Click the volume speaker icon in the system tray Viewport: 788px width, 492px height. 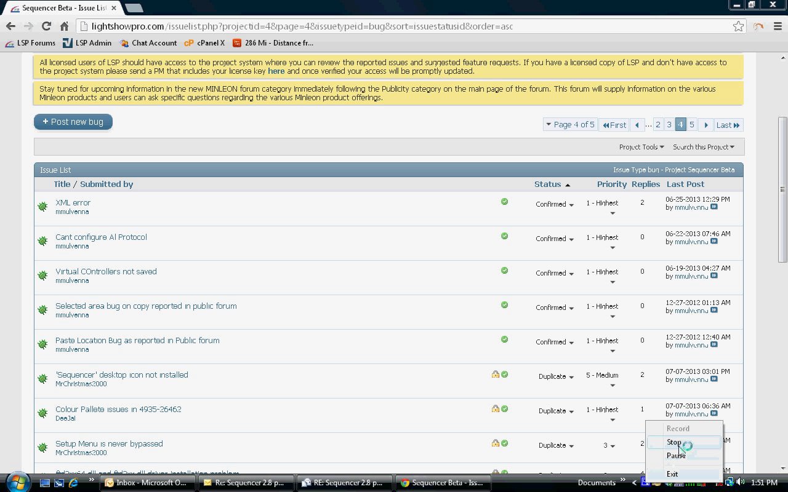(x=741, y=483)
